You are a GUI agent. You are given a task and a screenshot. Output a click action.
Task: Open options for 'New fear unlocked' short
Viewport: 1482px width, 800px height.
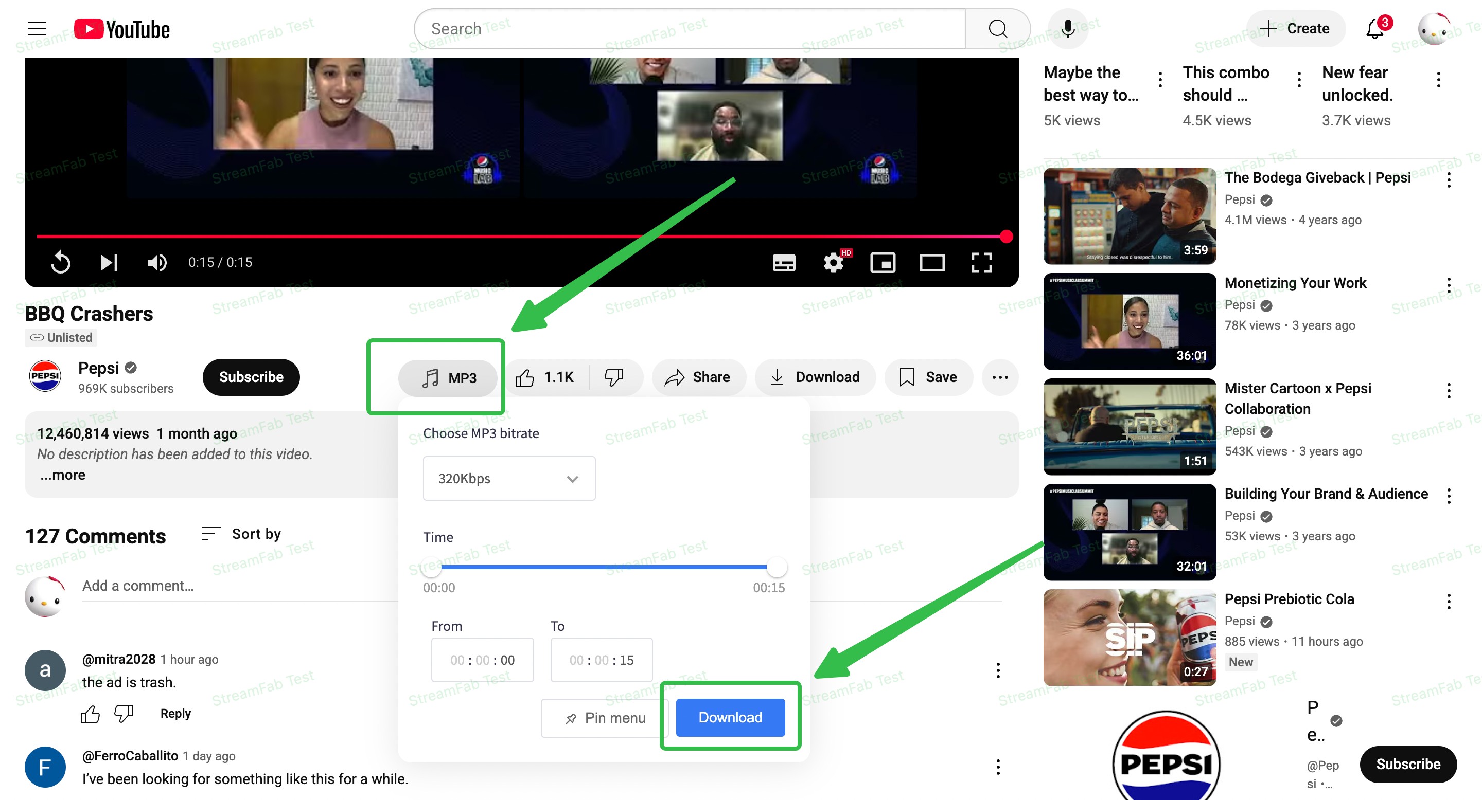(x=1438, y=80)
